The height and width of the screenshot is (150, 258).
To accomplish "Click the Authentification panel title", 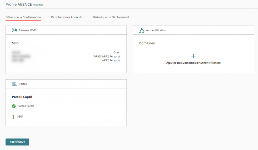I will pos(156,30).
